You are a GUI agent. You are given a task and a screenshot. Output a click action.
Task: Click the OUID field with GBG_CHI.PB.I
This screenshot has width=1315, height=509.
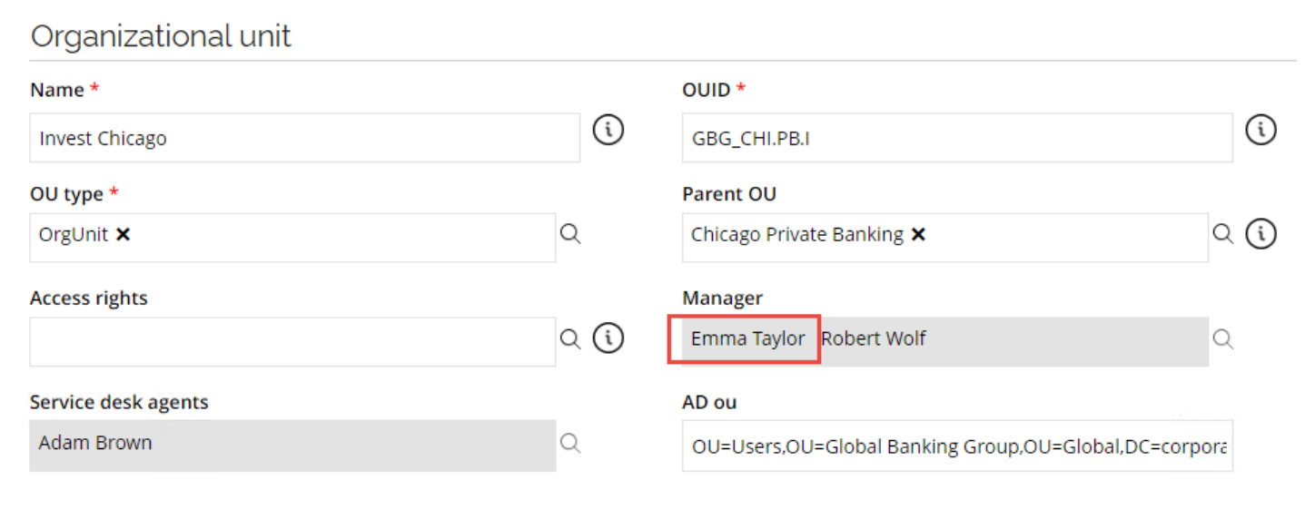coord(957,138)
